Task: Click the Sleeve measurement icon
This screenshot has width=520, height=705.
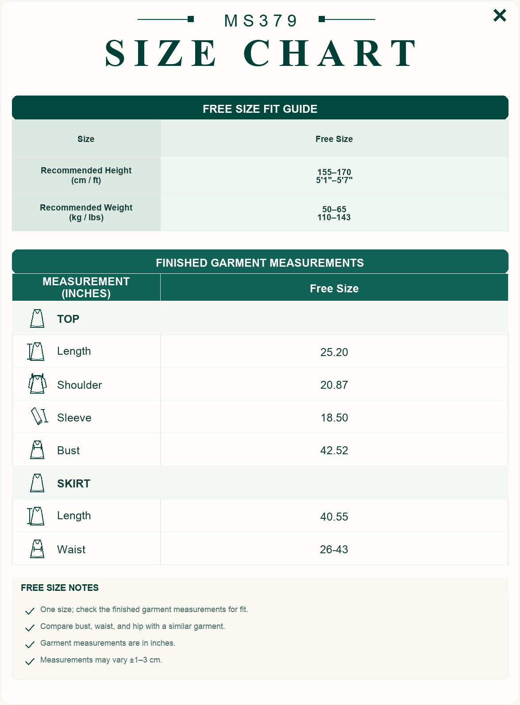Action: (39, 416)
